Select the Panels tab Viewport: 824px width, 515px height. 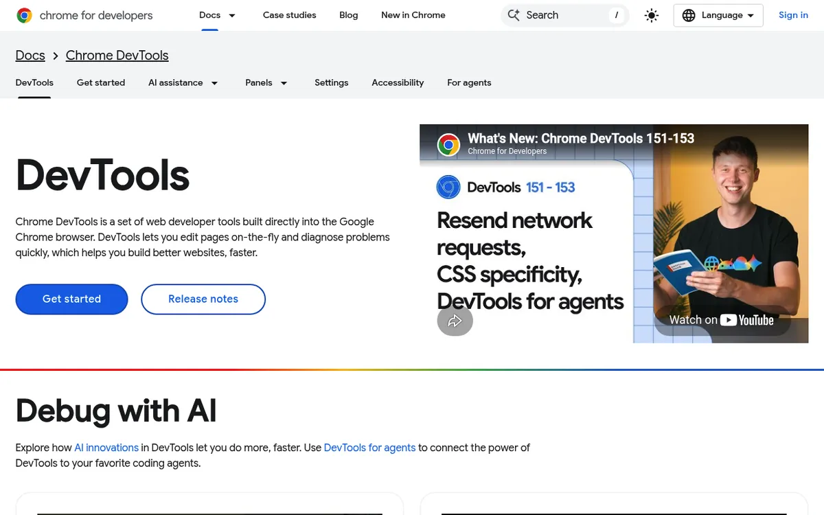click(259, 82)
